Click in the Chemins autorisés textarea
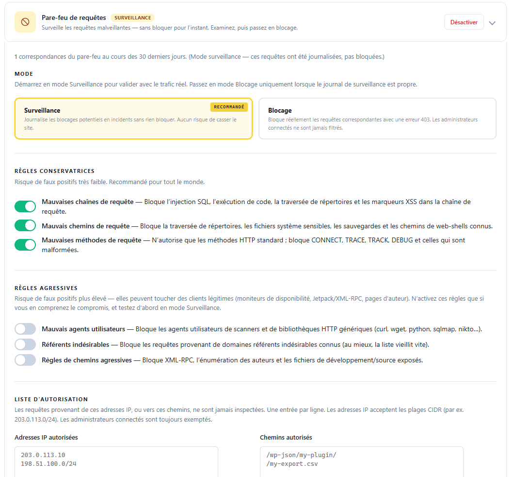 click(362, 462)
